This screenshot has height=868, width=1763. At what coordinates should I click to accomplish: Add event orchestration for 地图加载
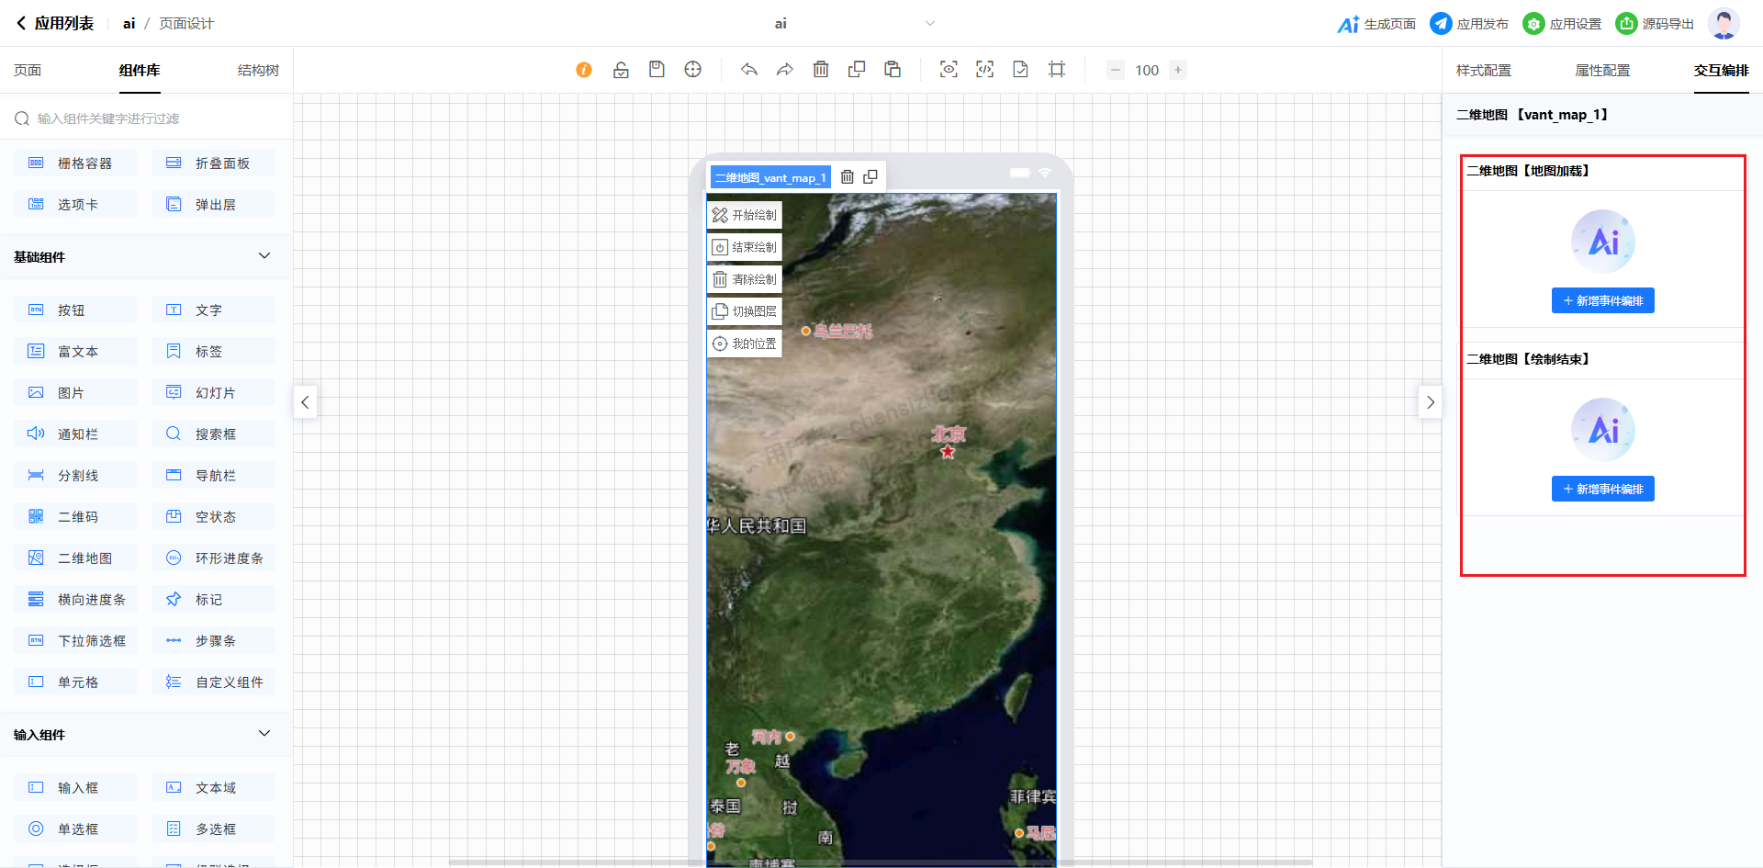[x=1602, y=300]
